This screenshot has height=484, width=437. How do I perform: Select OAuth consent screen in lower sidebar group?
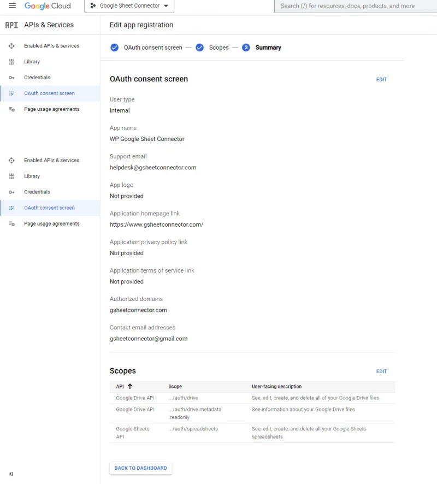(49, 208)
